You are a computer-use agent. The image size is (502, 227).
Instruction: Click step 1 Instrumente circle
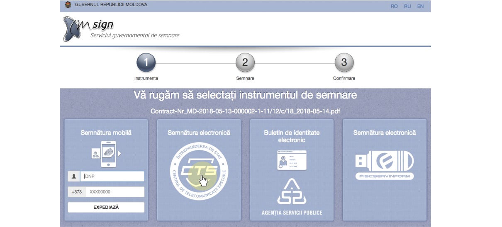coord(146,63)
